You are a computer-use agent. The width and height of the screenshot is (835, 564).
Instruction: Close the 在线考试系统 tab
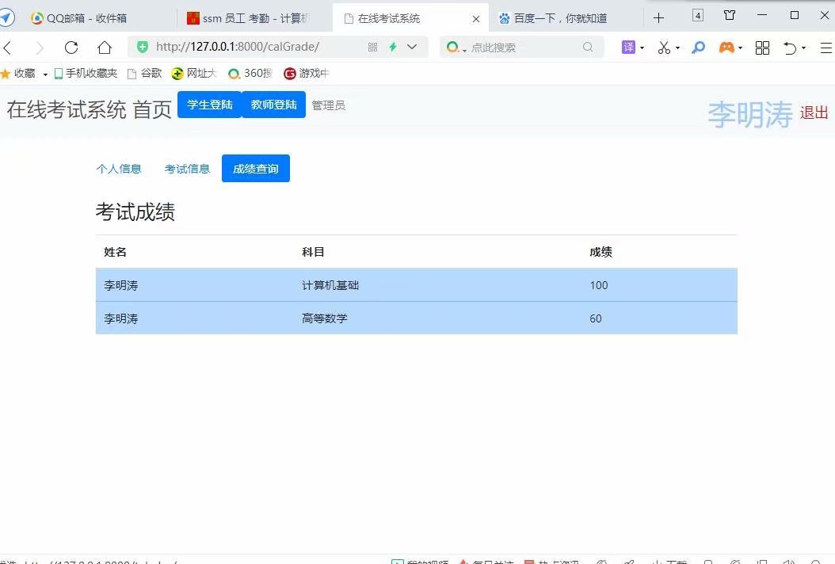(x=476, y=19)
